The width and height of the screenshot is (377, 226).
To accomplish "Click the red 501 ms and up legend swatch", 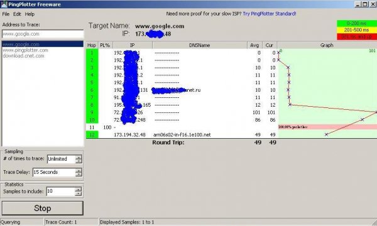I will click(357, 36).
